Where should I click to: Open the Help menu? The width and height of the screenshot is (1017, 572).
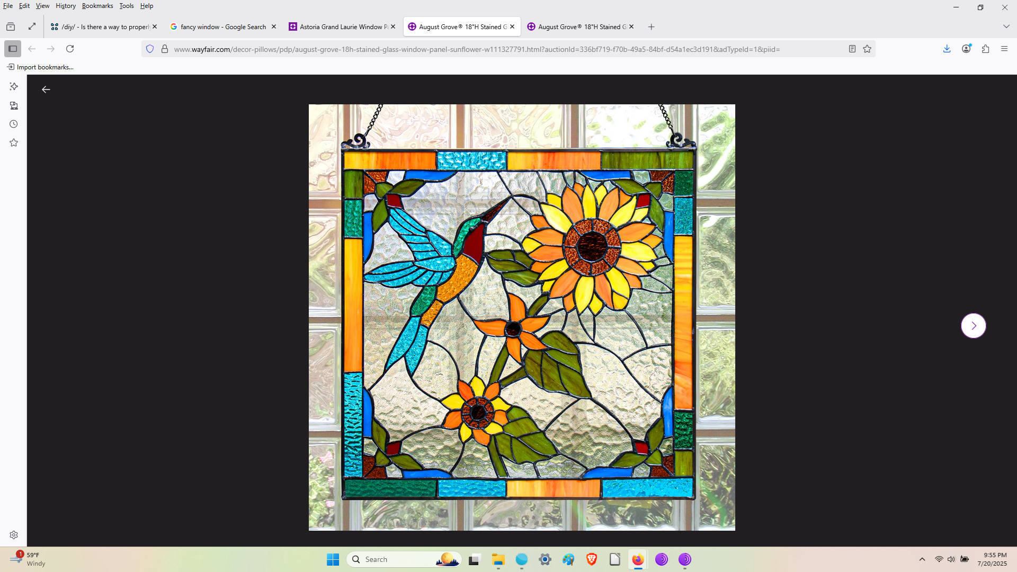(x=147, y=6)
